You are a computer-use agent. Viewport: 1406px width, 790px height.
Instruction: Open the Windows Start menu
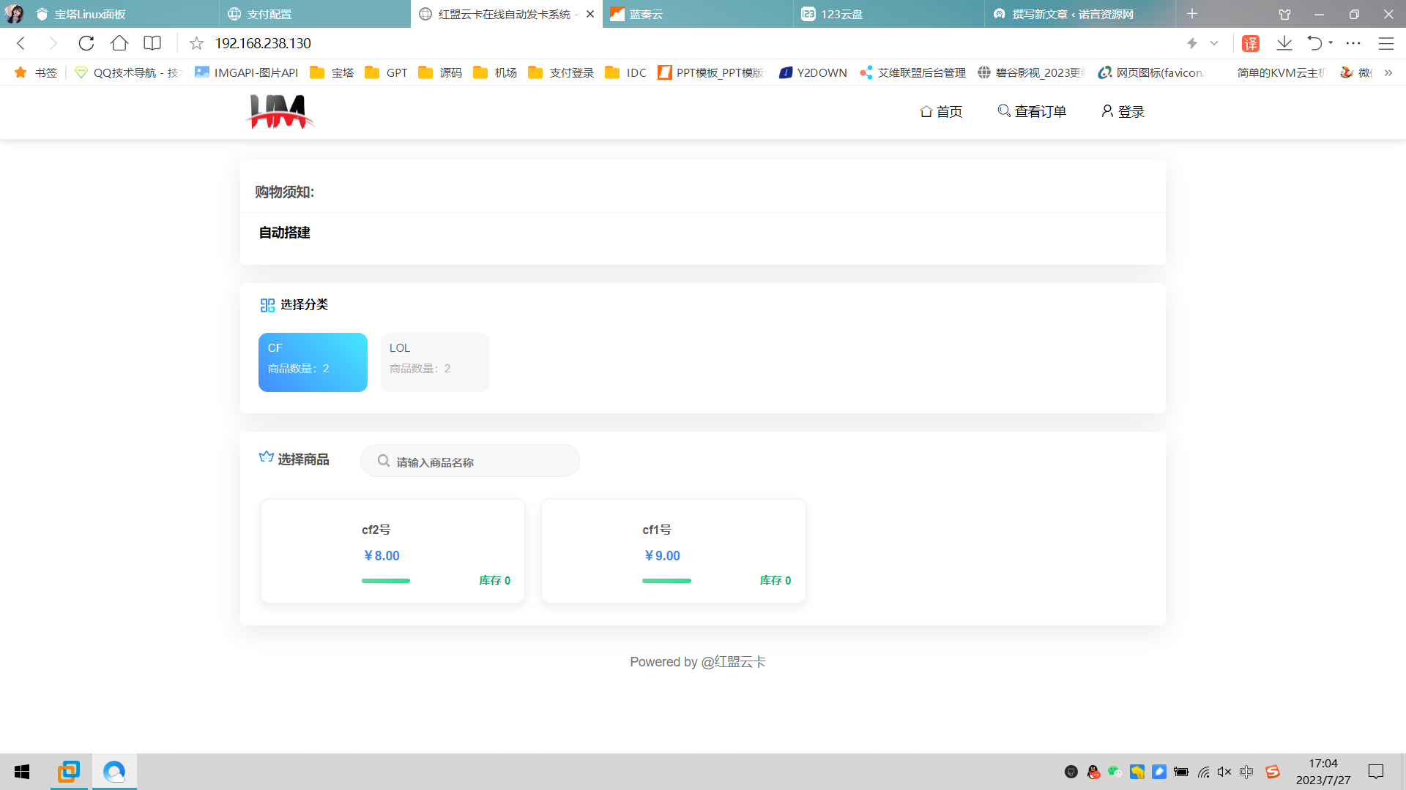coord(22,772)
